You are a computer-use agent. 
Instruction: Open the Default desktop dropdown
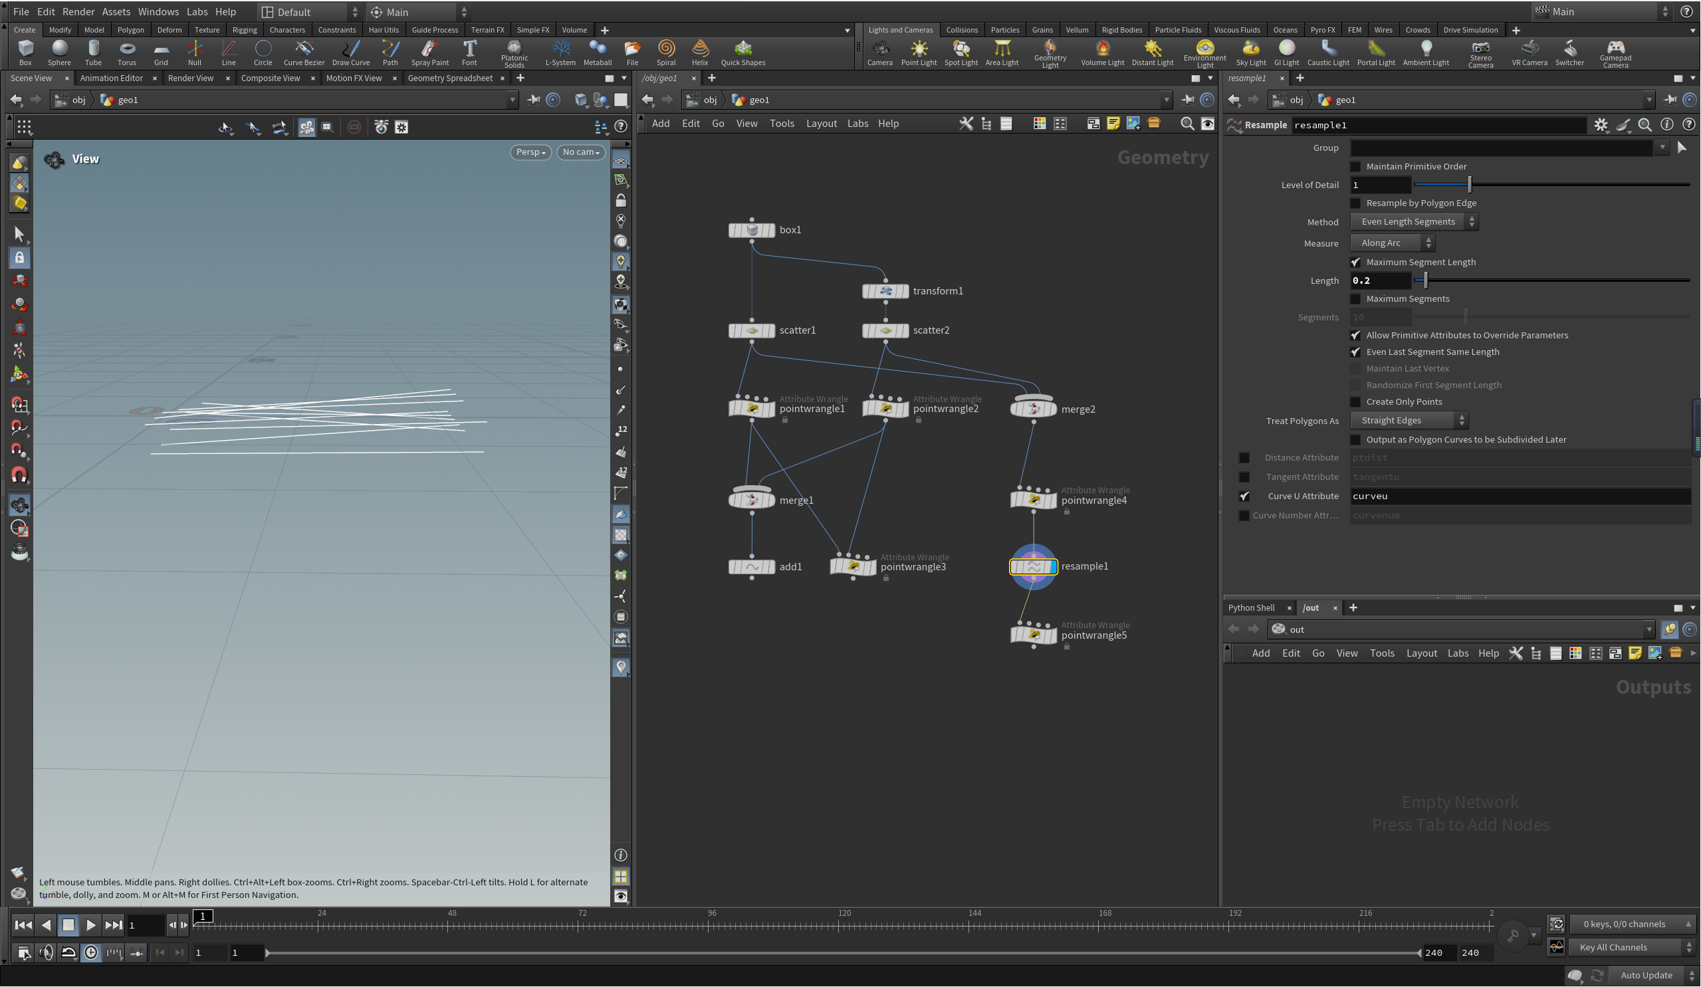click(x=310, y=12)
